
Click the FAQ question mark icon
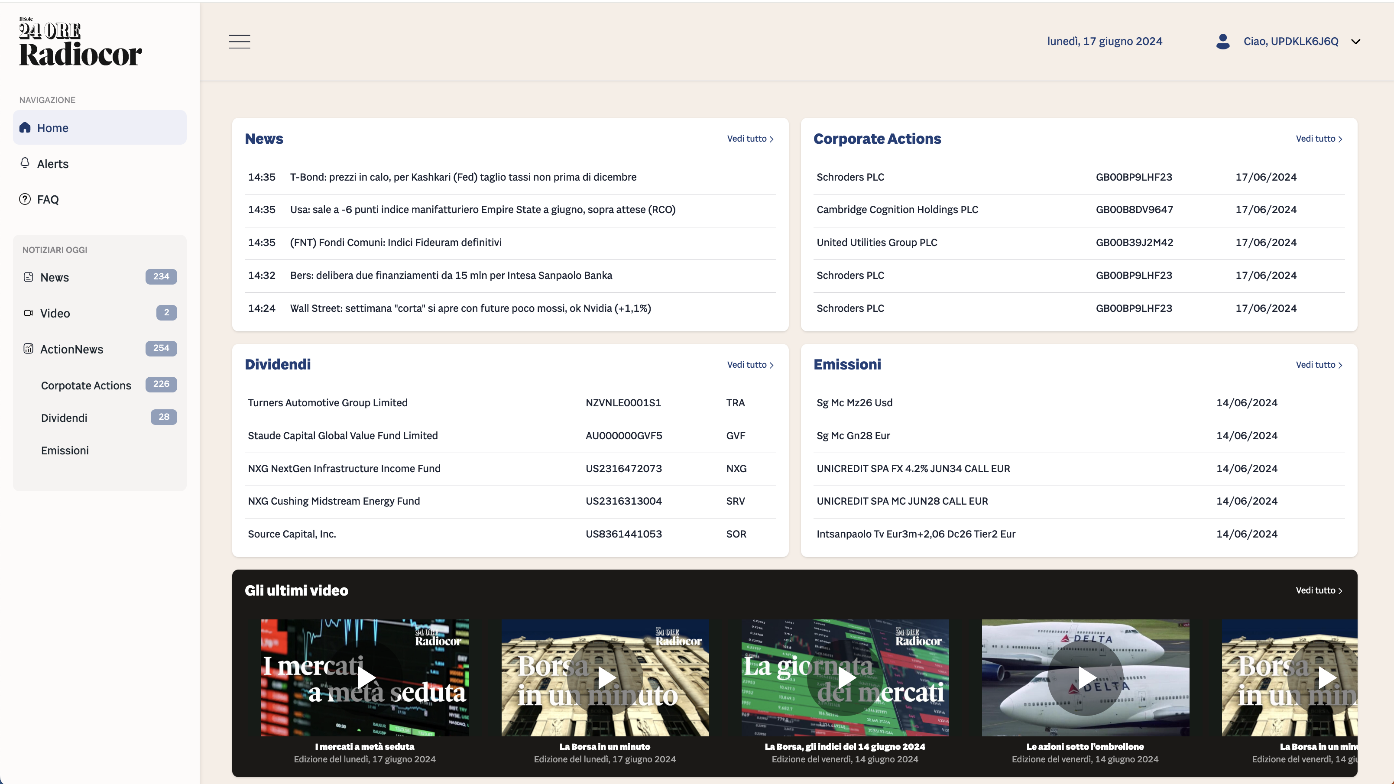(25, 199)
